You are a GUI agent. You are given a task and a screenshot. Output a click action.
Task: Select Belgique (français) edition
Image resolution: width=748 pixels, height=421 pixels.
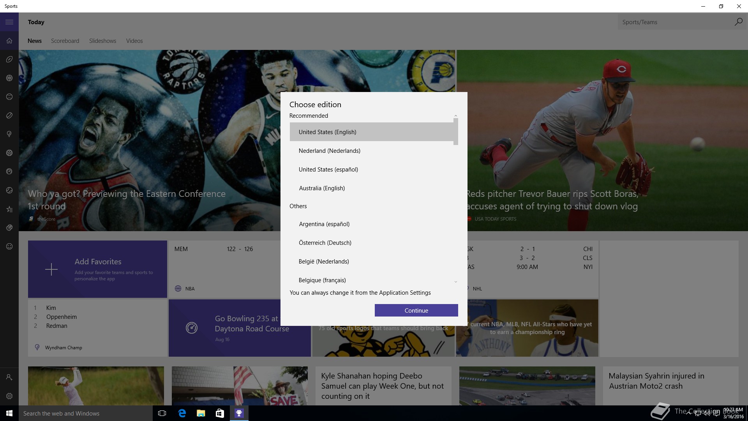(x=372, y=280)
